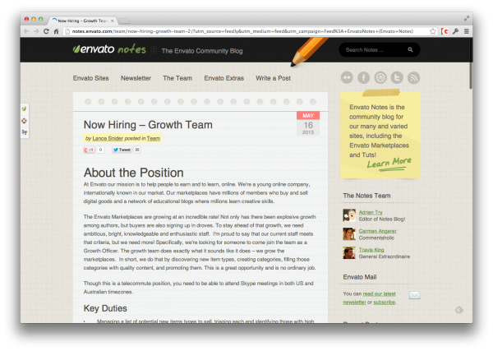Click the Tweet button

pos(122,150)
